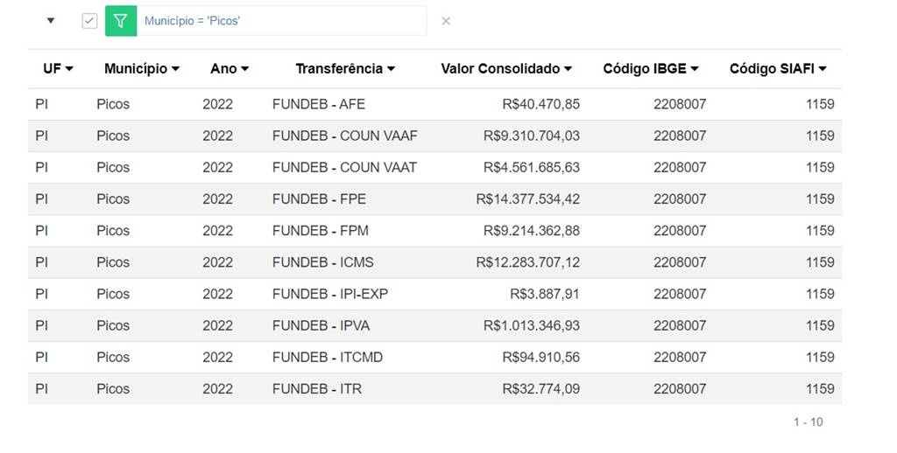Image resolution: width=897 pixels, height=453 pixels.
Task: Select the FUNDEB - AFE row
Action: pyautogui.click(x=319, y=104)
